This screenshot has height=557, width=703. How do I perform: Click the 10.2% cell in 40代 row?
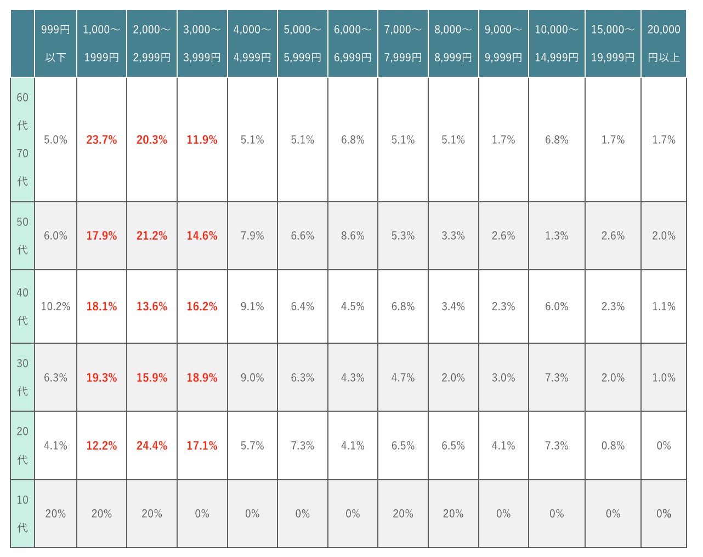coord(55,306)
